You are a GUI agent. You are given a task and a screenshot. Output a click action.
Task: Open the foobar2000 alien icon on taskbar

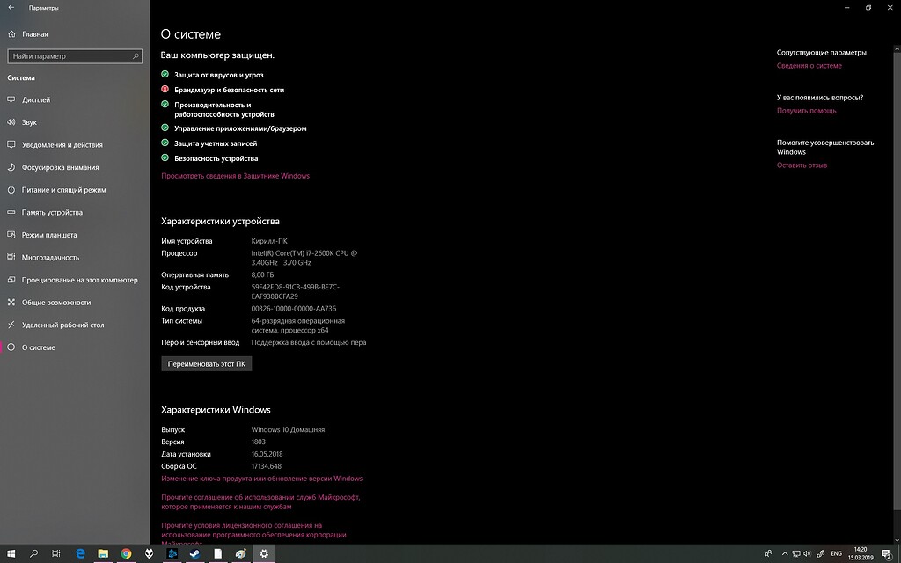point(149,554)
